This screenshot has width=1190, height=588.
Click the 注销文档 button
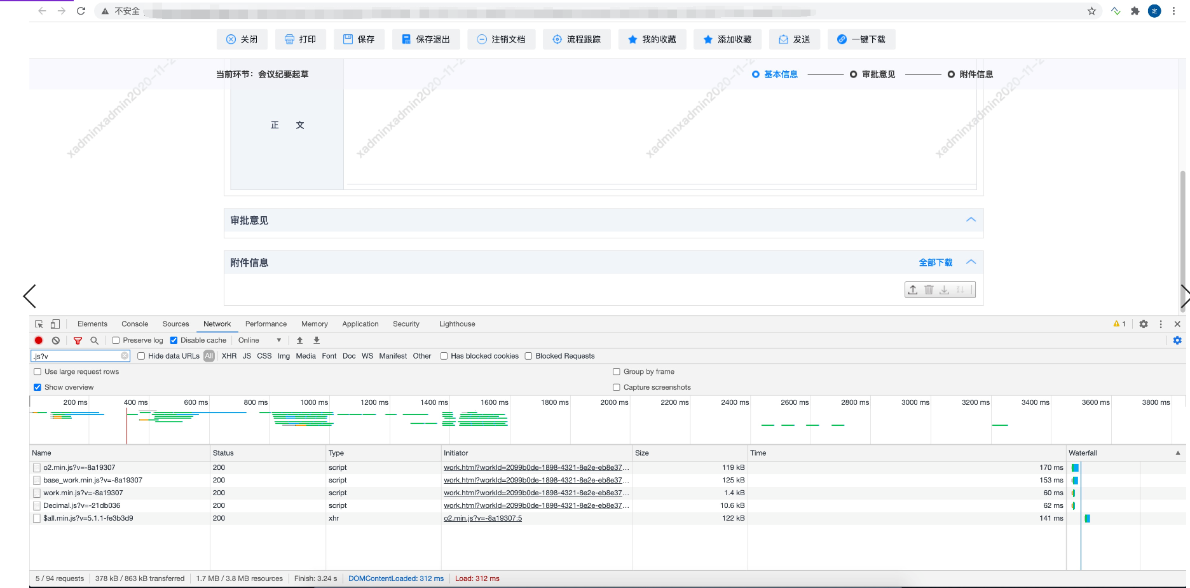pyautogui.click(x=501, y=39)
